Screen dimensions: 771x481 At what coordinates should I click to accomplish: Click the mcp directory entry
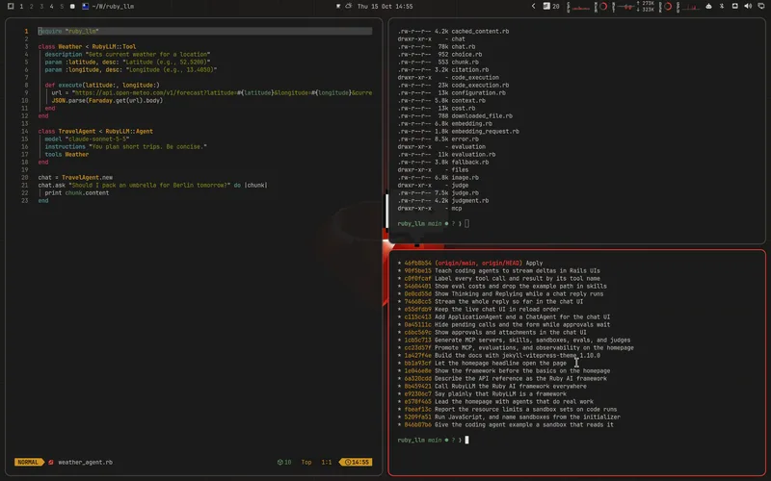456,208
